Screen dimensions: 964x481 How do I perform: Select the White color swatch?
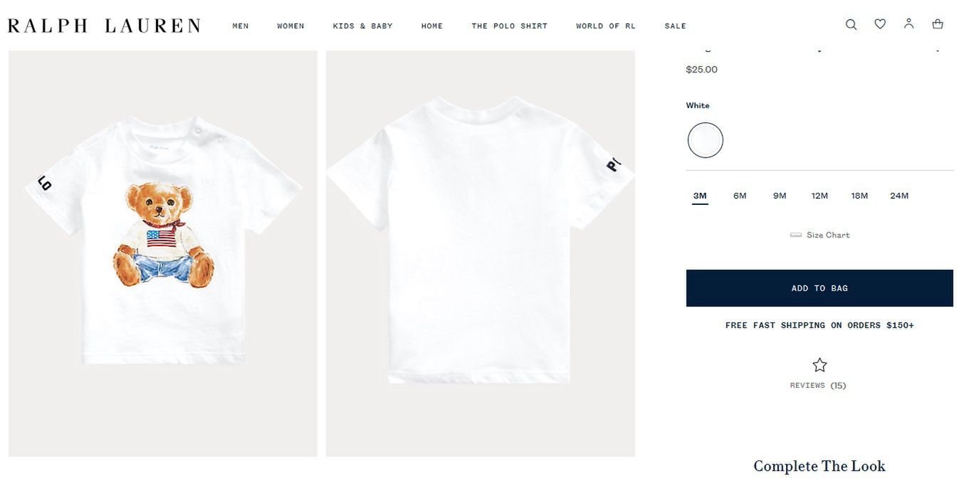706,140
